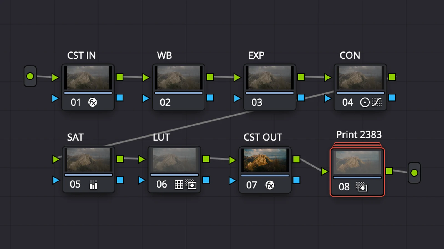The image size is (444, 249).
Task: Select the CST OUT node thumbnail
Action: pyautogui.click(x=265, y=160)
